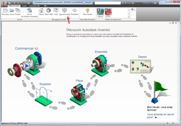Minimize the inner document window

(x=170, y=23)
